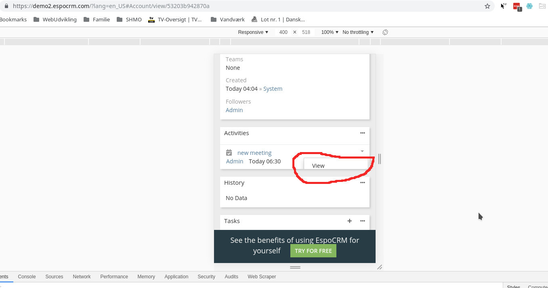Open the new meeting link
This screenshot has height=288, width=548.
coord(254,153)
